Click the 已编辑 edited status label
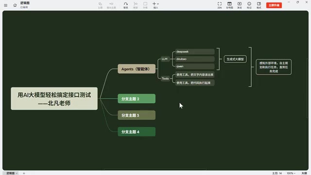Viewport: 311px width, 175px height. (x=24, y=7)
